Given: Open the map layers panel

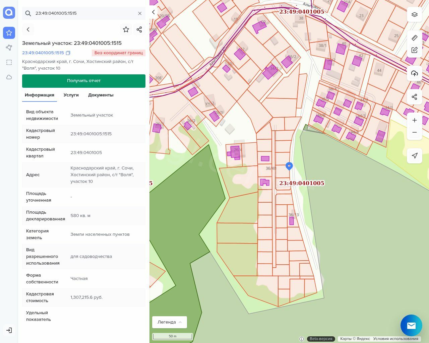Looking at the screenshot, I should point(415,15).
